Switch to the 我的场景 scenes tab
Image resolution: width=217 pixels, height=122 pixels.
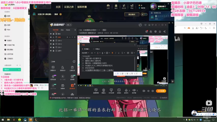56,30
